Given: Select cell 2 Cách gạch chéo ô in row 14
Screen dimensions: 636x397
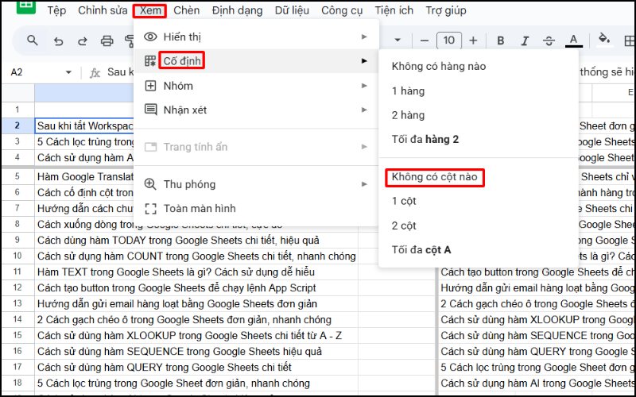Looking at the screenshot, I should pos(196,320).
